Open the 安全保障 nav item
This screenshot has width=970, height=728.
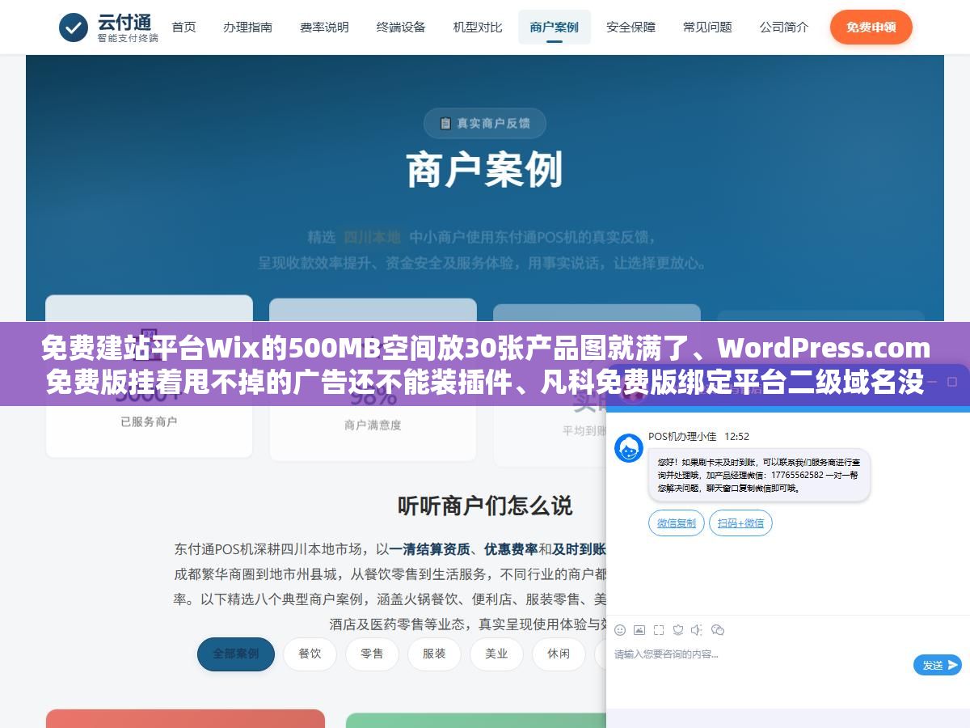630,27
